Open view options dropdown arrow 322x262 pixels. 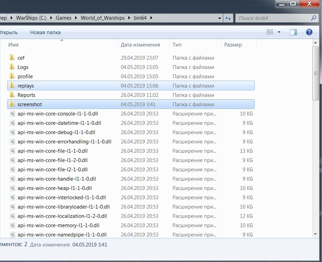coord(279,32)
